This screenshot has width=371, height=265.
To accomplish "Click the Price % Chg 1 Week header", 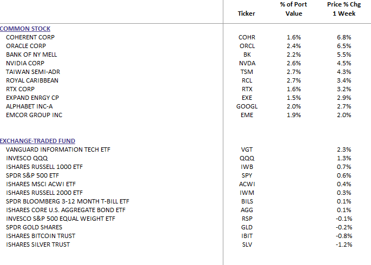I will pyautogui.click(x=344, y=9).
